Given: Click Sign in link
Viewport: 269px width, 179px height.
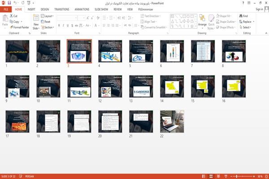Looking at the screenshot, I should [259, 9].
